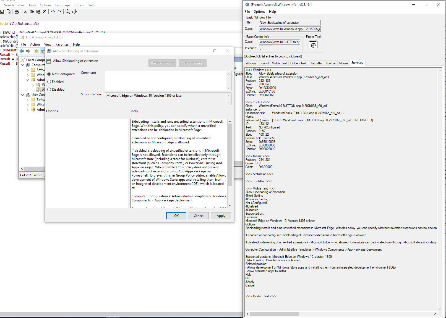Select the Enabled radio button
The width and height of the screenshot is (446, 318).
pyautogui.click(x=49, y=82)
